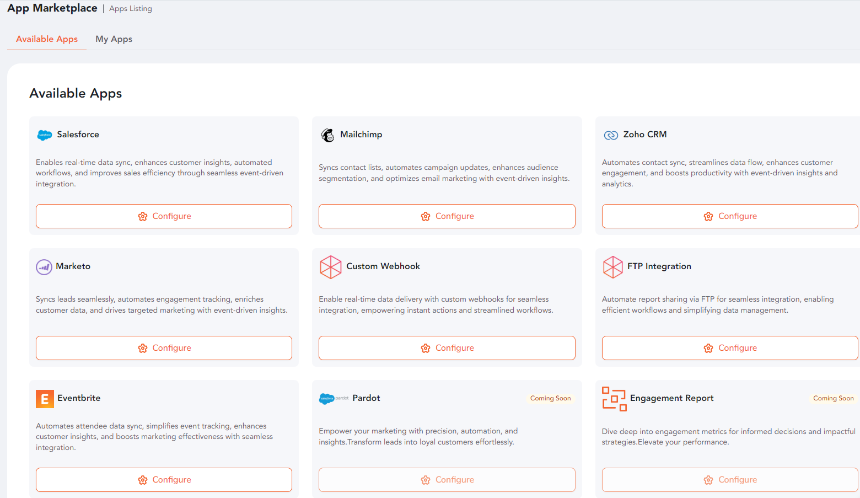Image resolution: width=860 pixels, height=498 pixels.
Task: Click the Pardot description text
Action: point(418,437)
